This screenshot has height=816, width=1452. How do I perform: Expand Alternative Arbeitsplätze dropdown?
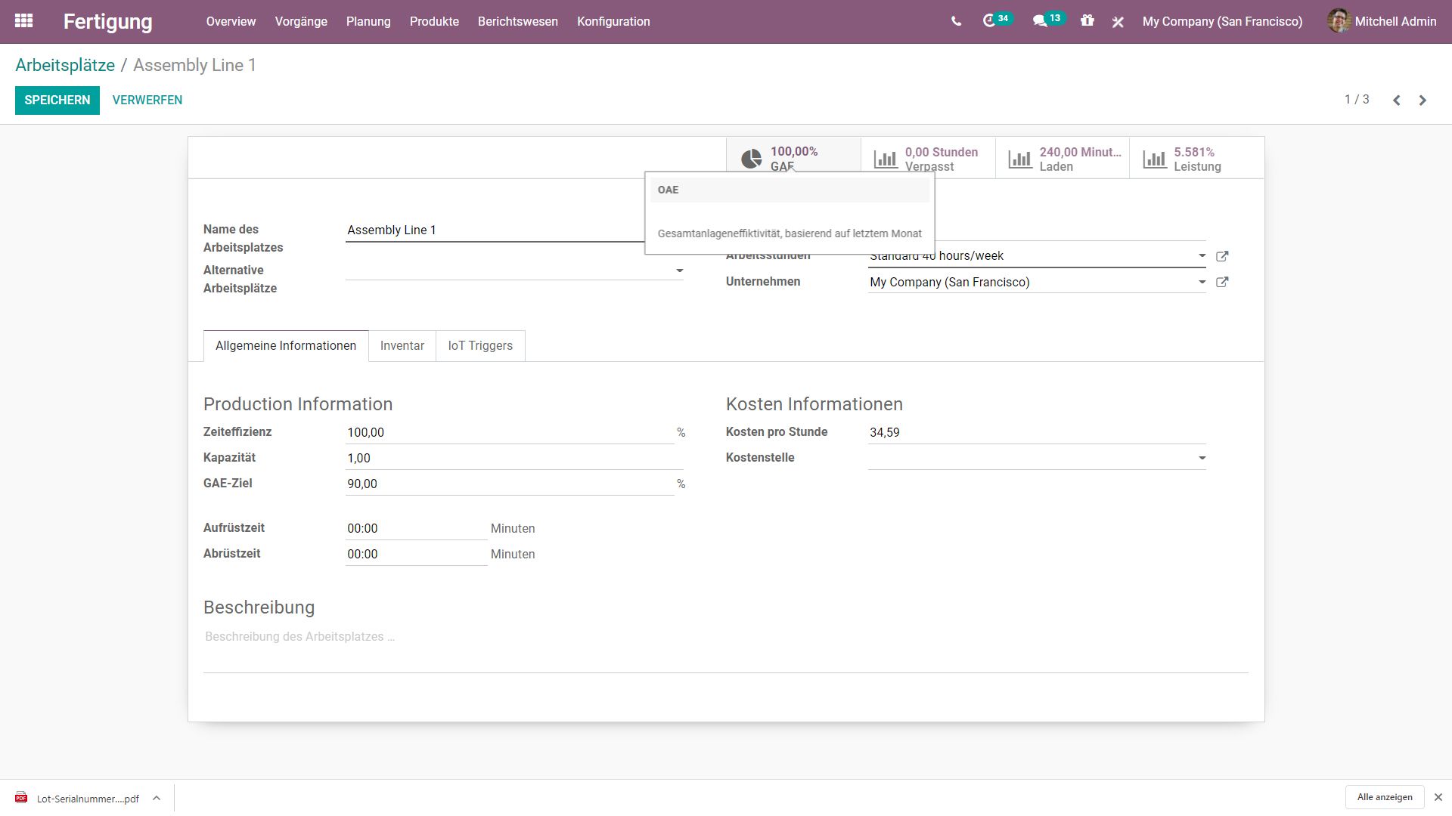[x=679, y=270]
